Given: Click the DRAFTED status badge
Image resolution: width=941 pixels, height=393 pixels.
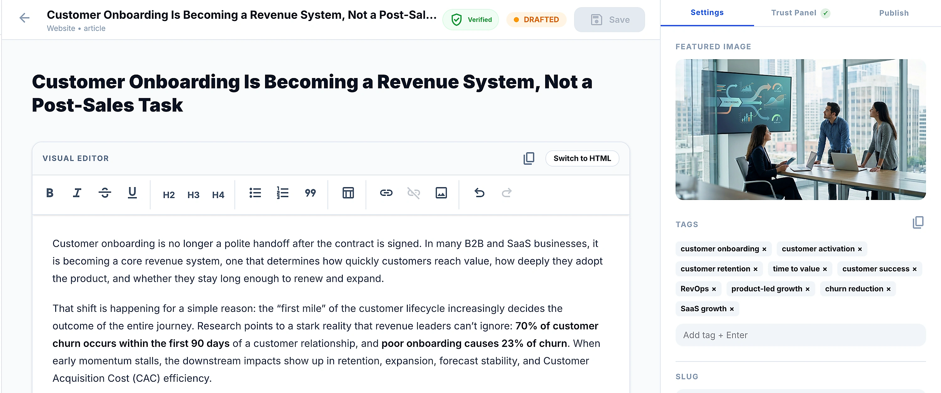Looking at the screenshot, I should click(536, 20).
